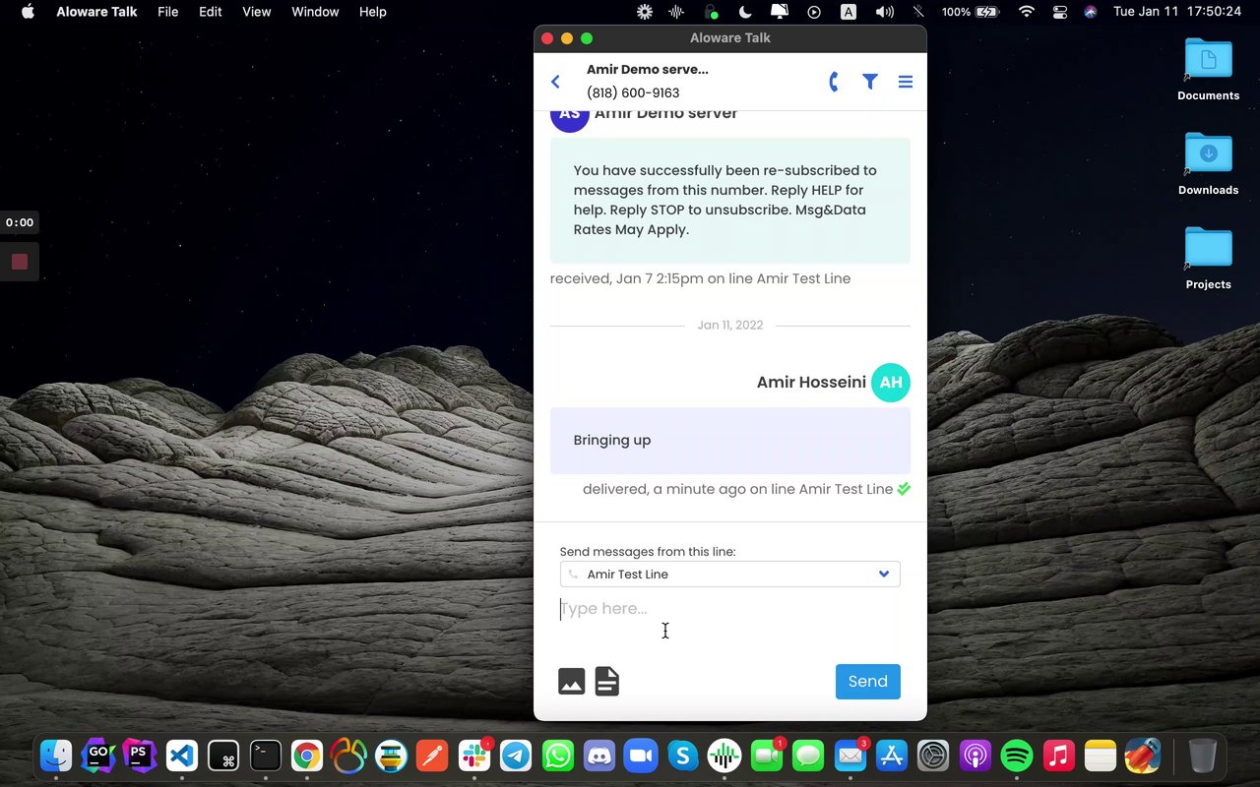Open the 'Amir Test Line' line dropdown
This screenshot has width=1260, height=787.
(x=729, y=575)
